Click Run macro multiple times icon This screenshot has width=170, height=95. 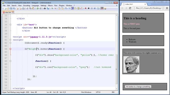pos(95,8)
